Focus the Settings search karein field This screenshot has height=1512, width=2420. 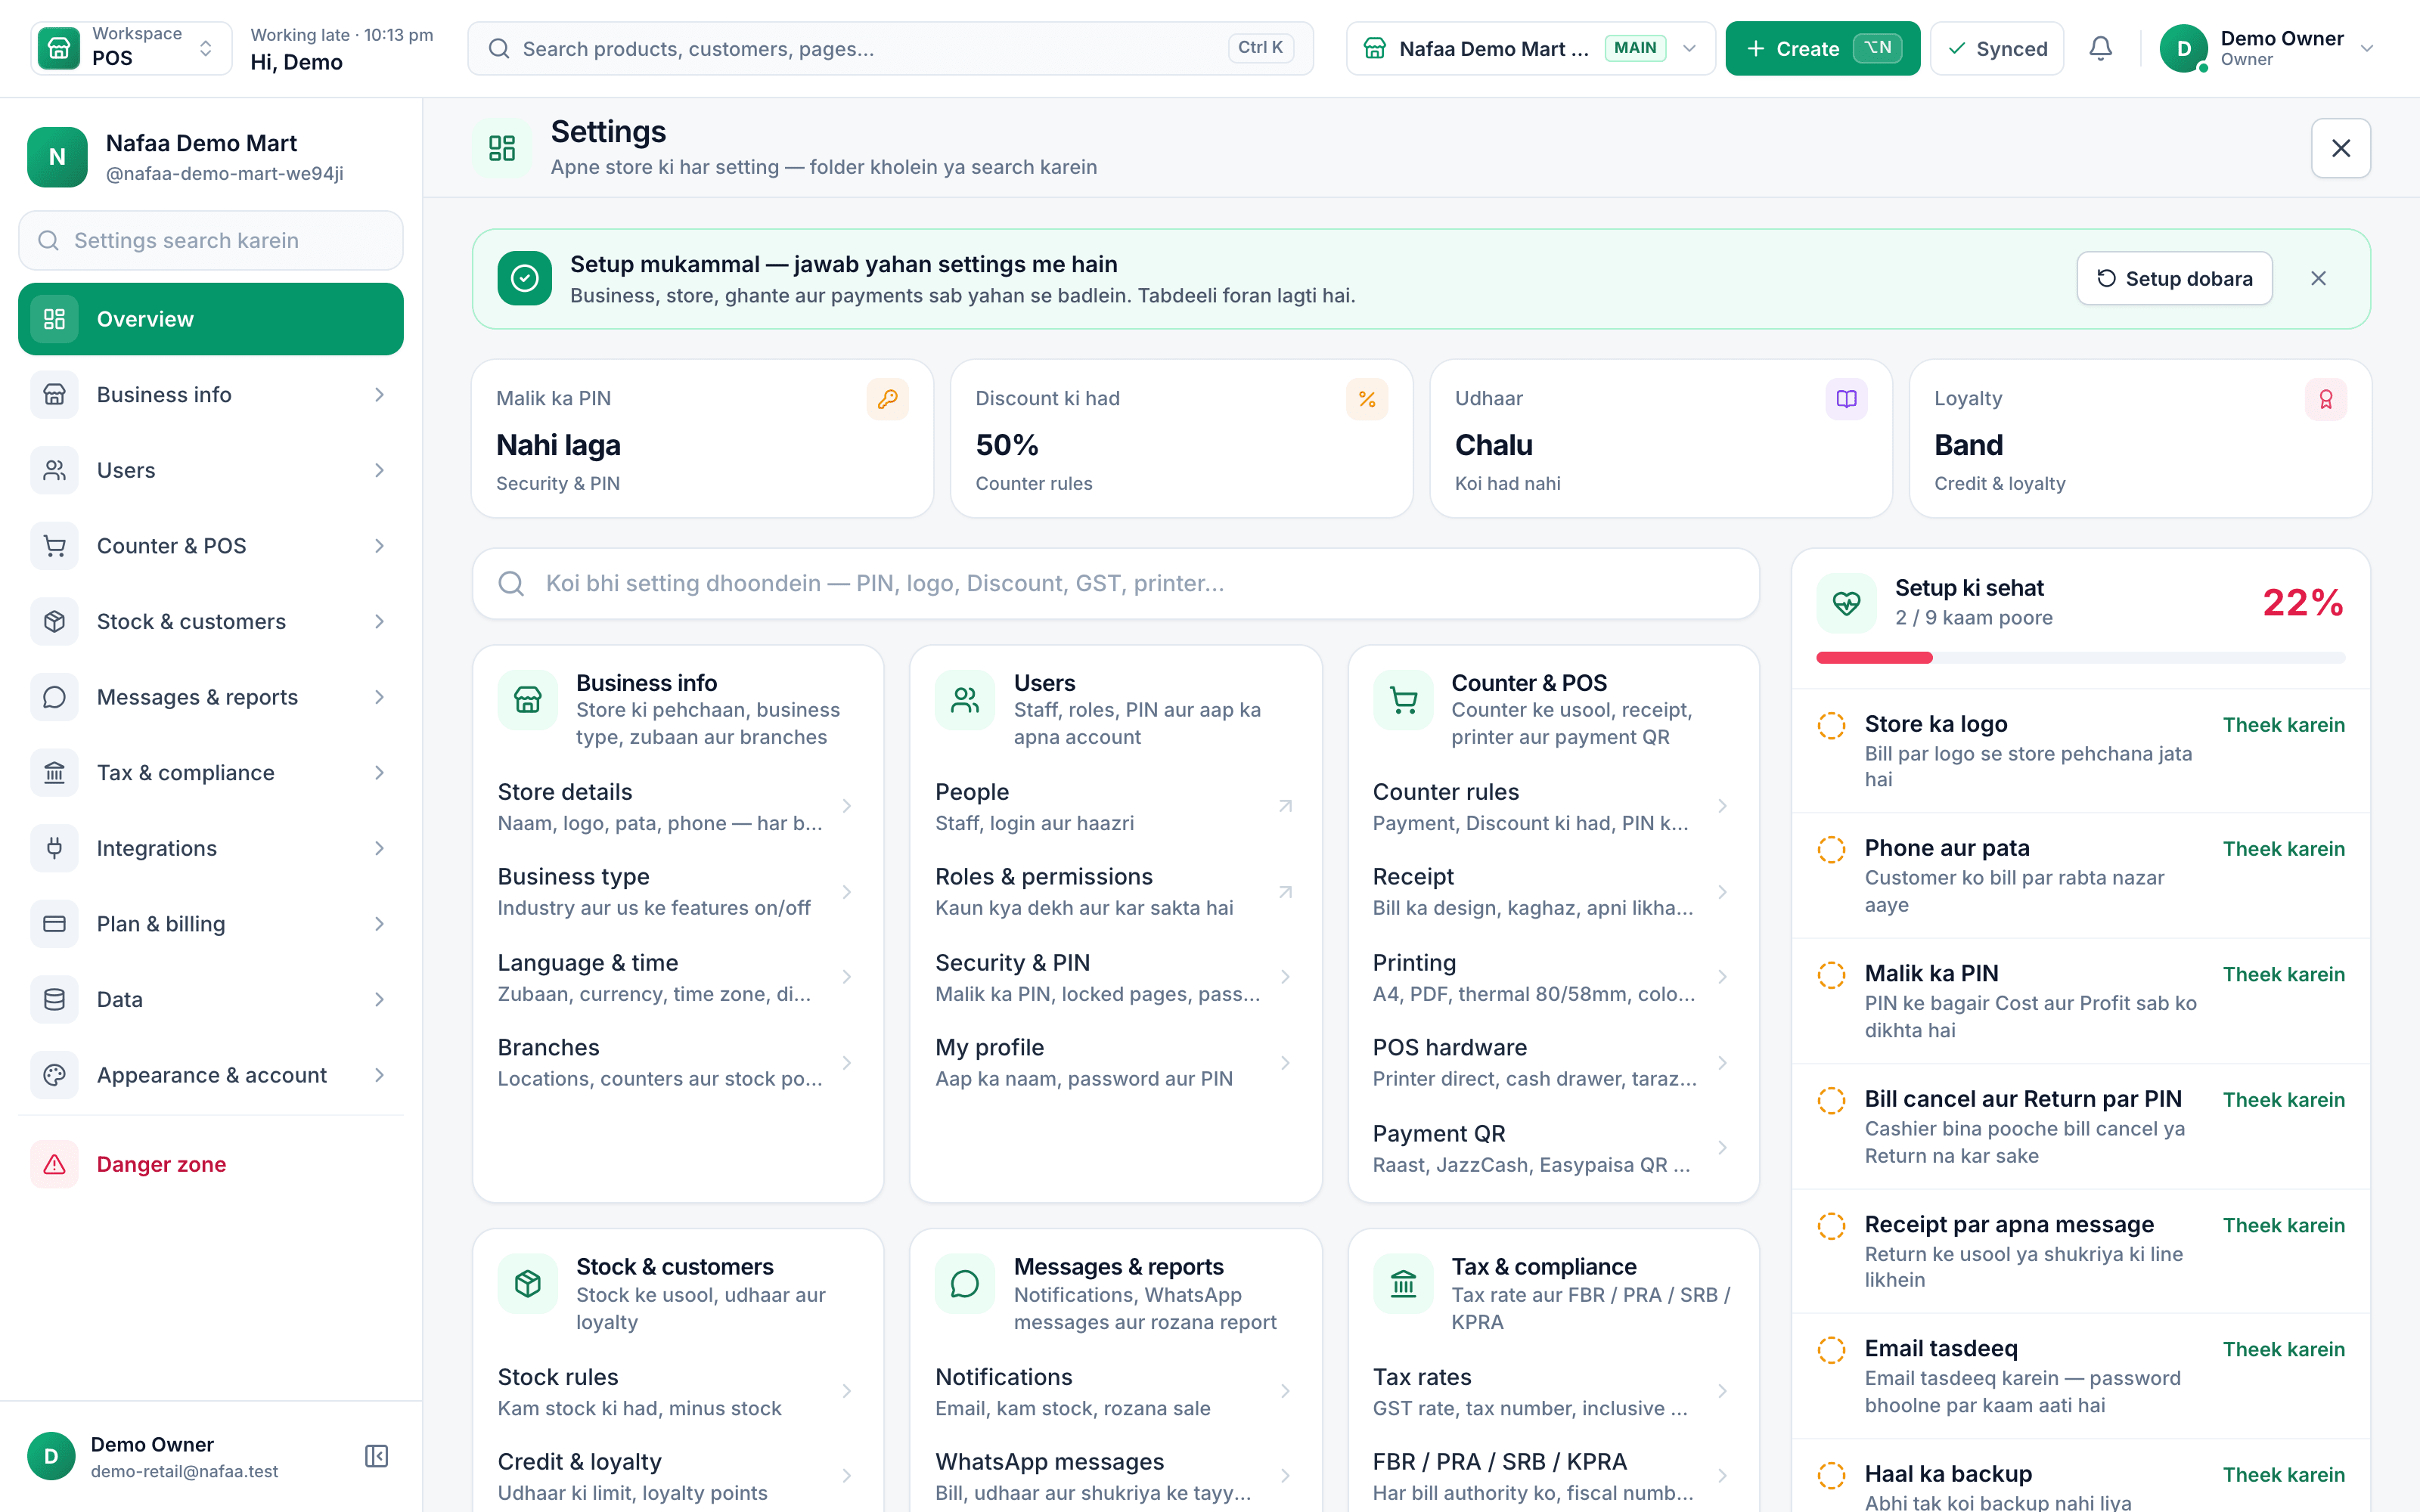pyautogui.click(x=211, y=240)
